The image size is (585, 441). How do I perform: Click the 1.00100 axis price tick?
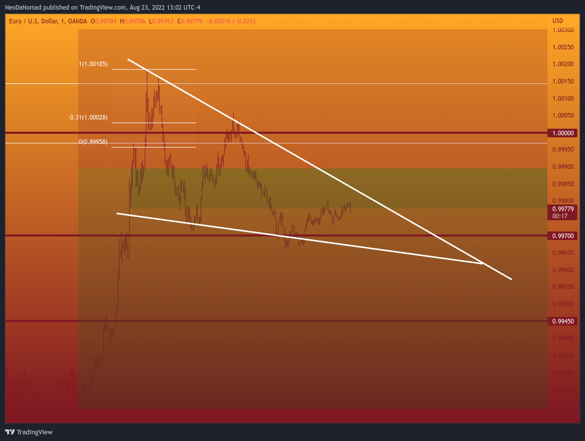coord(563,98)
